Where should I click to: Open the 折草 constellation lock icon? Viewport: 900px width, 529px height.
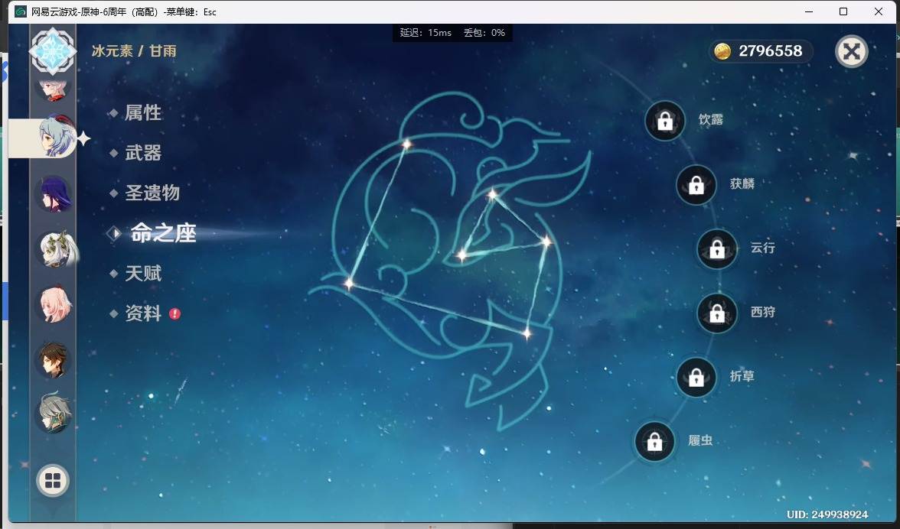696,377
